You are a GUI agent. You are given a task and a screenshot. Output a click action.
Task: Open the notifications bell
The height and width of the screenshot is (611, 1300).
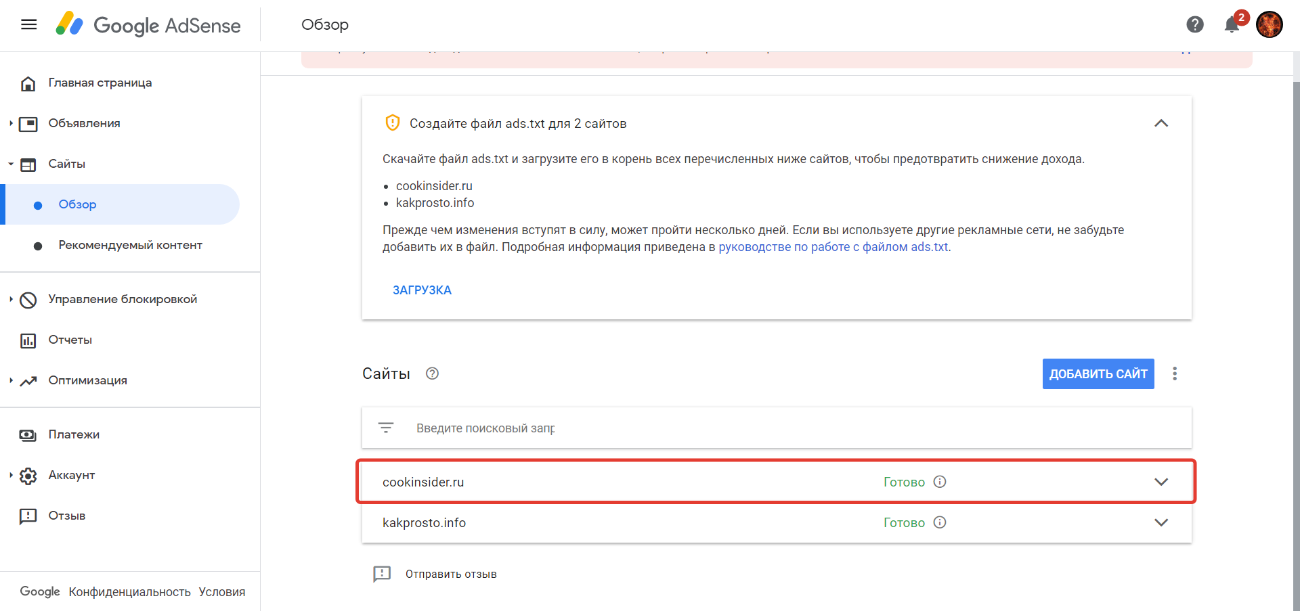pyautogui.click(x=1232, y=25)
